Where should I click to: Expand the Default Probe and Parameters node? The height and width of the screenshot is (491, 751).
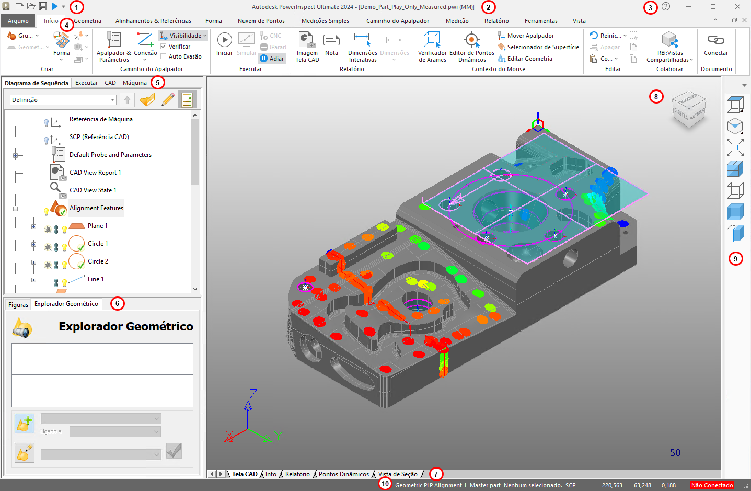click(15, 155)
